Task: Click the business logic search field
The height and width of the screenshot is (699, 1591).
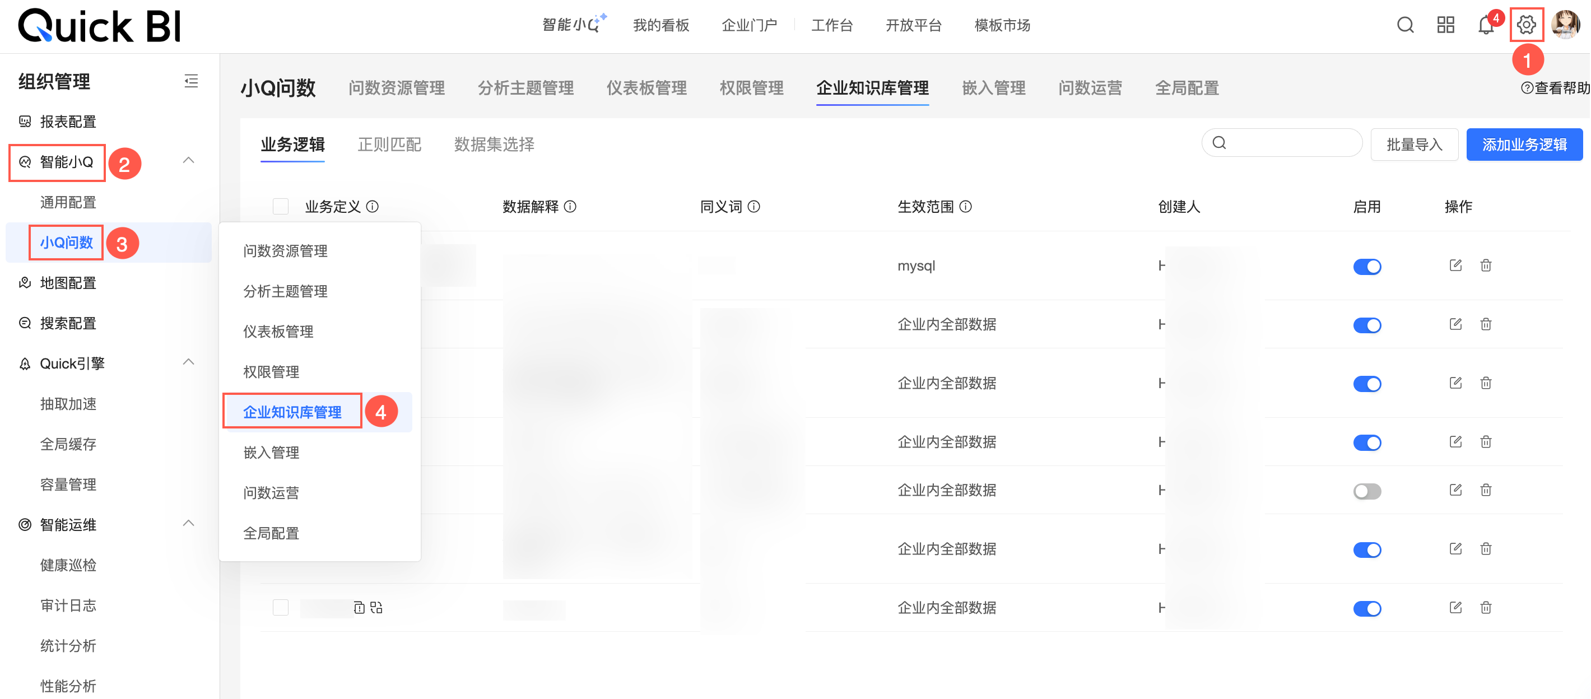Action: tap(1291, 143)
